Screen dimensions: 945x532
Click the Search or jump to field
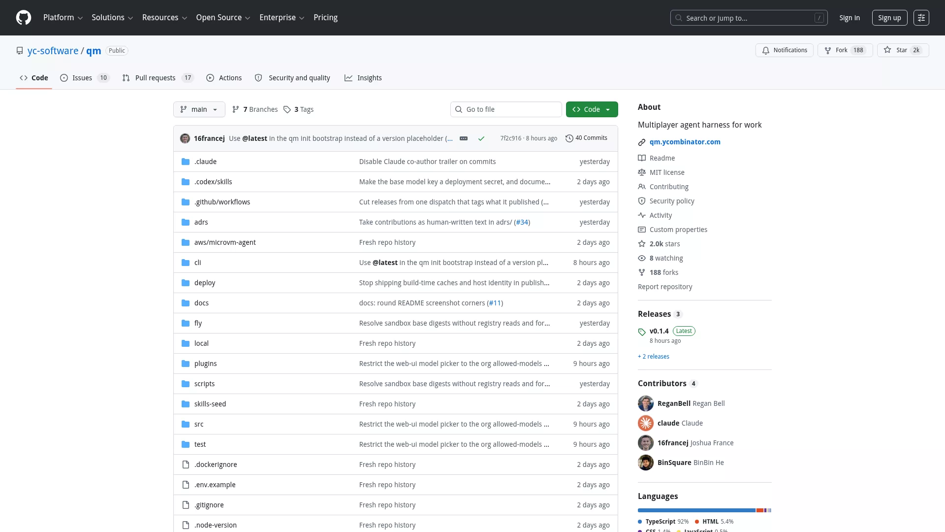pyautogui.click(x=749, y=18)
